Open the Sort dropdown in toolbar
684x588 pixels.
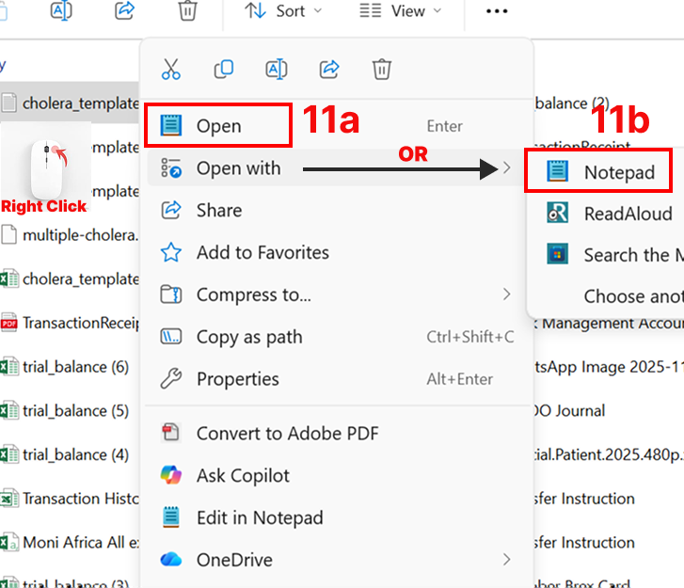[283, 11]
